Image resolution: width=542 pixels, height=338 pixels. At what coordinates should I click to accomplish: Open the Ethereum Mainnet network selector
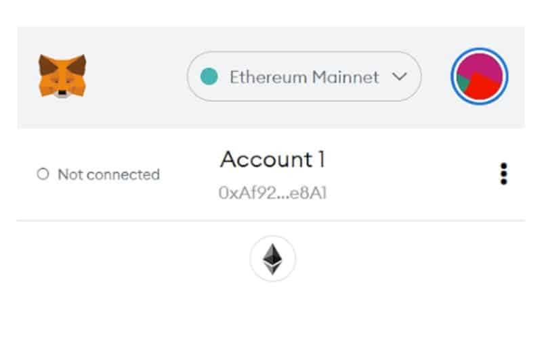point(304,76)
